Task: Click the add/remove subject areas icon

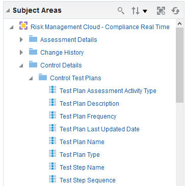Action: 161,11
